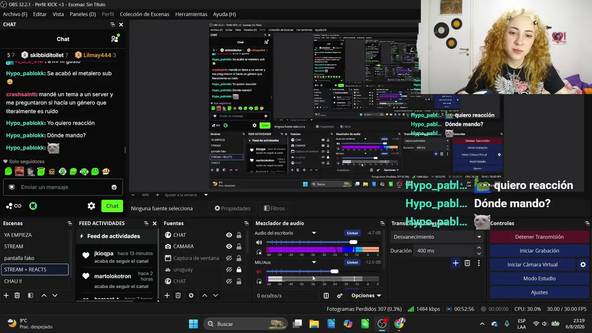This screenshot has width=592, height=333.
Task: Click Detener Transmisión button
Action: 539,237
